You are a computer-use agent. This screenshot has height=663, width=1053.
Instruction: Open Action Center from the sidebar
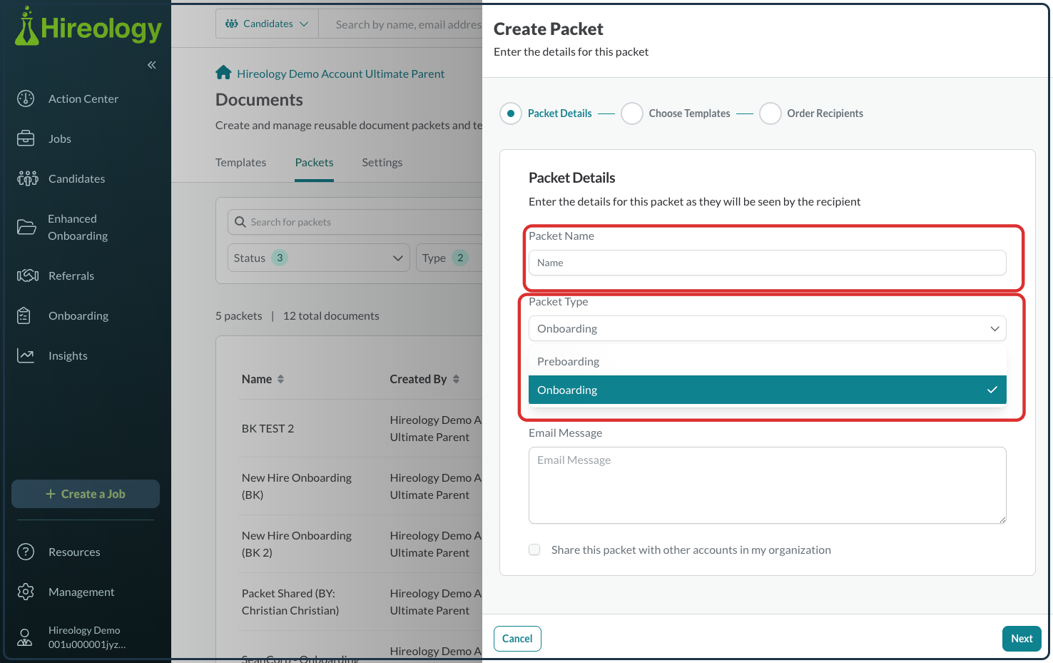(83, 98)
